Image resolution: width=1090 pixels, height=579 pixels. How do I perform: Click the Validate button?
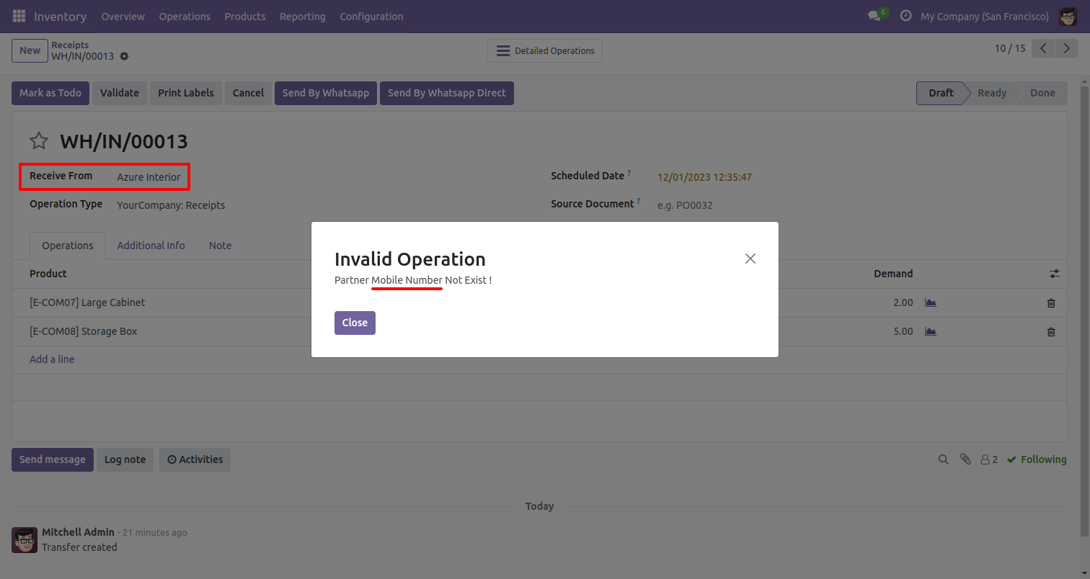(120, 93)
